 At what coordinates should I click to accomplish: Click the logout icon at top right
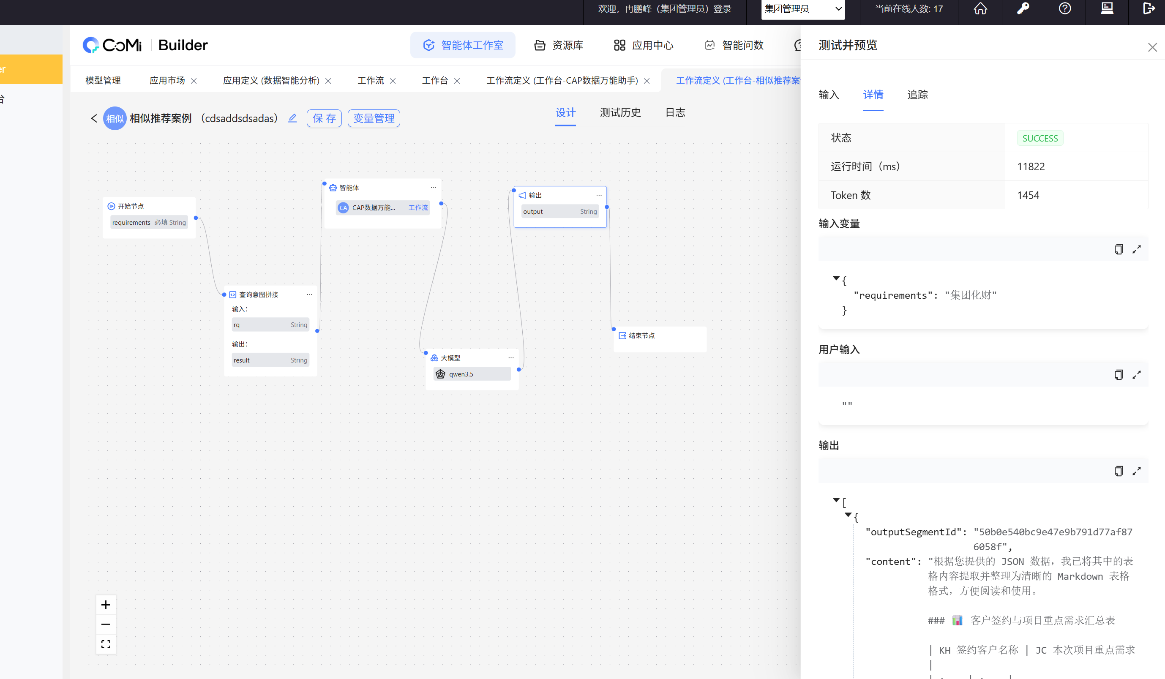pyautogui.click(x=1149, y=9)
